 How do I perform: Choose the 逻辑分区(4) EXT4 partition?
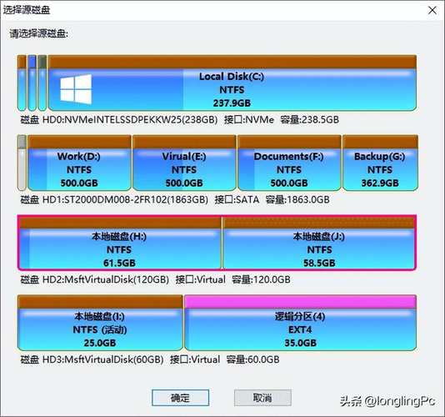coord(301,323)
